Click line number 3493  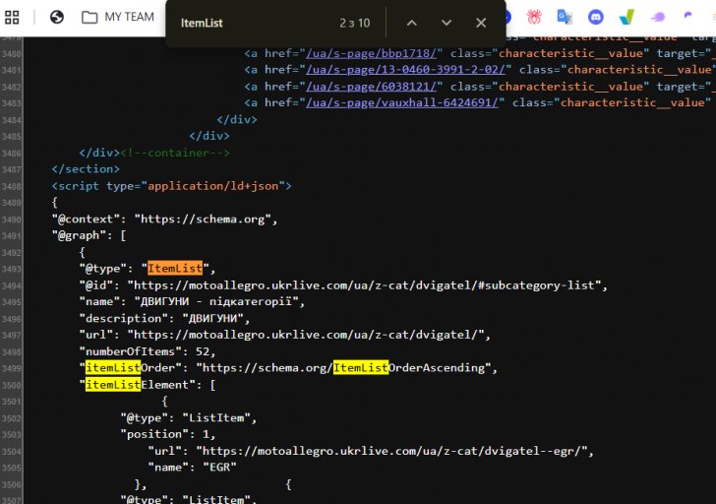point(12,269)
